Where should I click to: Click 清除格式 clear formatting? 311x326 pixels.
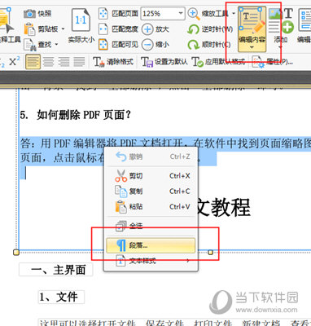click(113, 62)
